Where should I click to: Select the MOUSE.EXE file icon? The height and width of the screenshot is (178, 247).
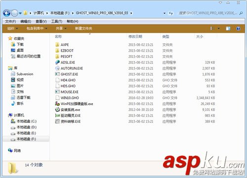[x=57, y=92]
